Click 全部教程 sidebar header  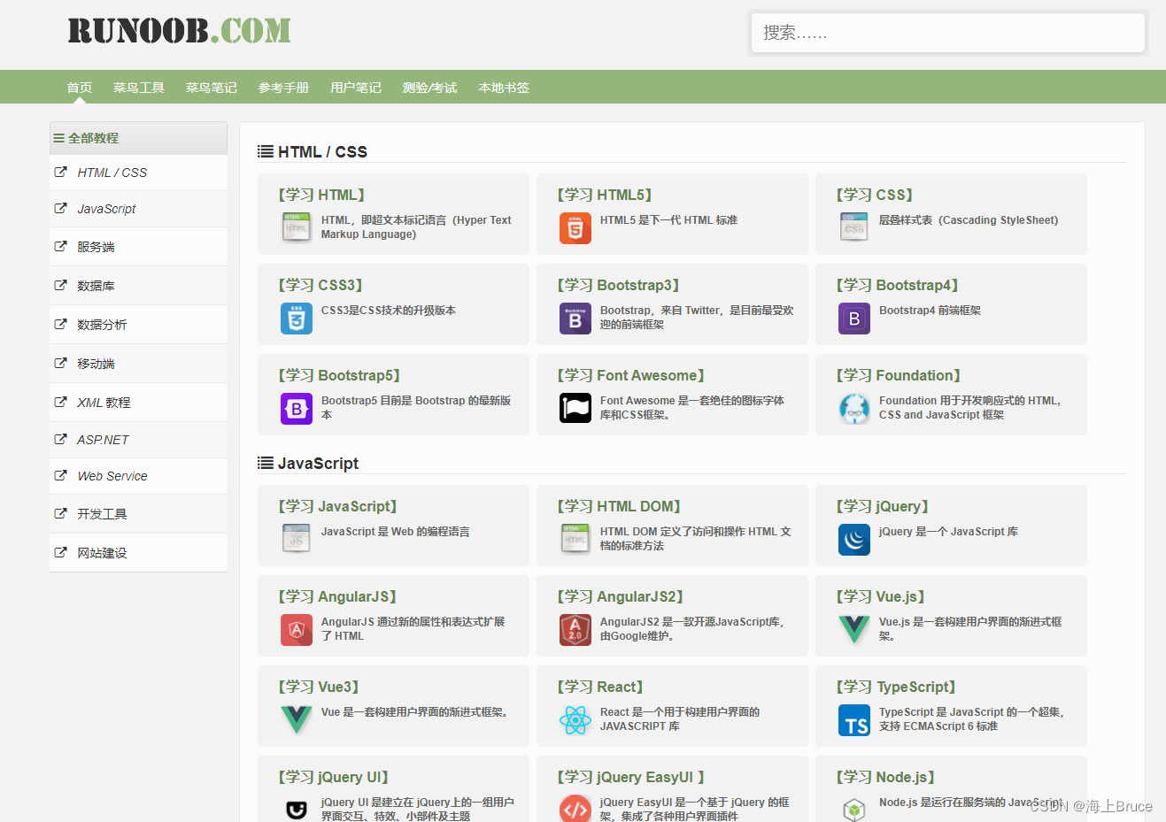(138, 138)
